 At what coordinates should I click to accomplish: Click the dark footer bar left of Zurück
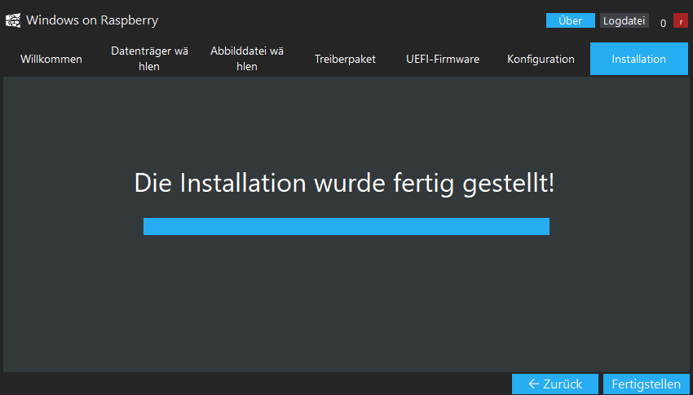click(256, 384)
